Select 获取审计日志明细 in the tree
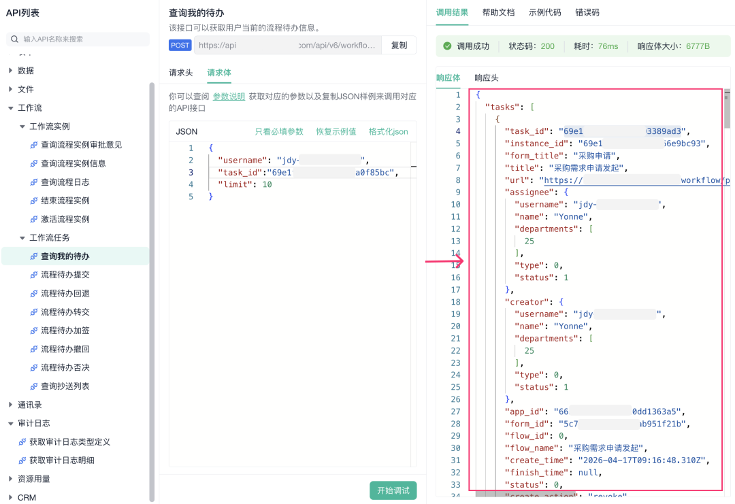 [62, 460]
